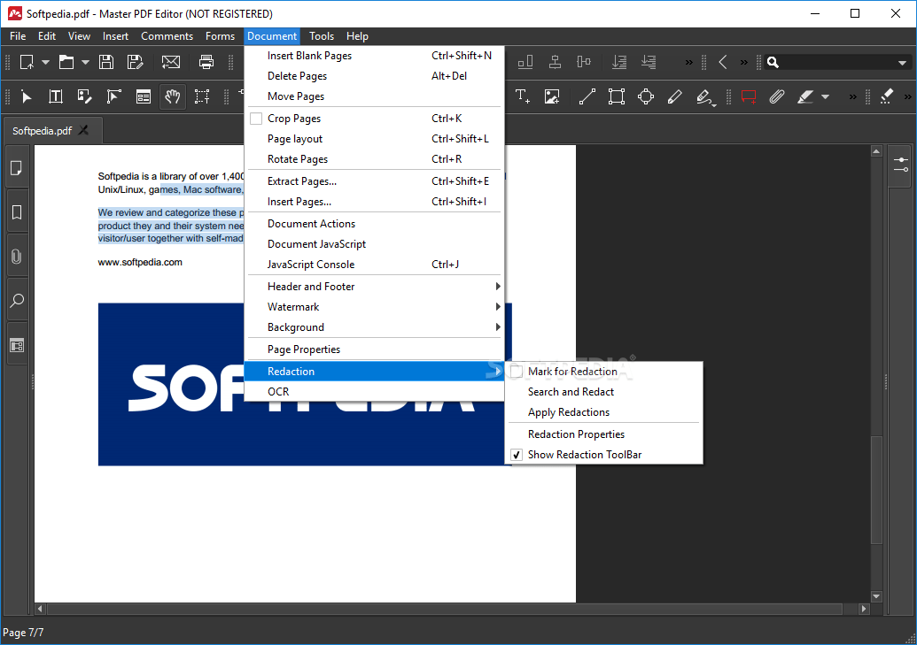Select the red redaction marking tool
The width and height of the screenshot is (917, 645).
[x=749, y=96]
